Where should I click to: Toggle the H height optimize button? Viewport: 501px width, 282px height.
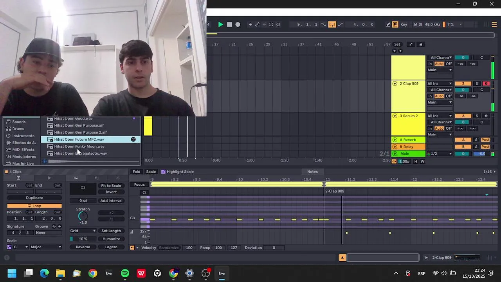pyautogui.click(x=416, y=161)
